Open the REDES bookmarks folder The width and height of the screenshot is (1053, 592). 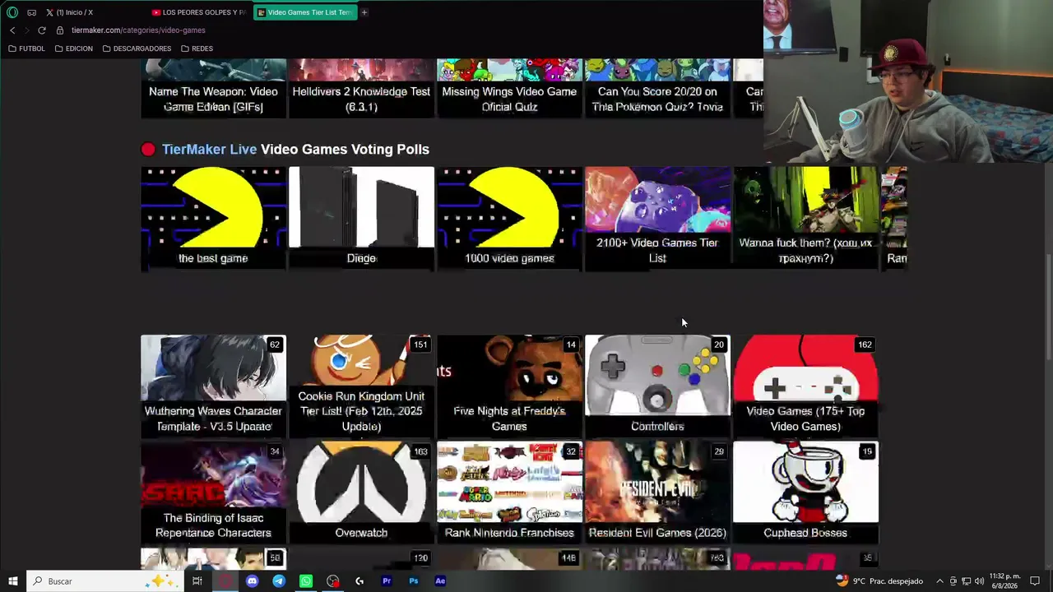(197, 49)
